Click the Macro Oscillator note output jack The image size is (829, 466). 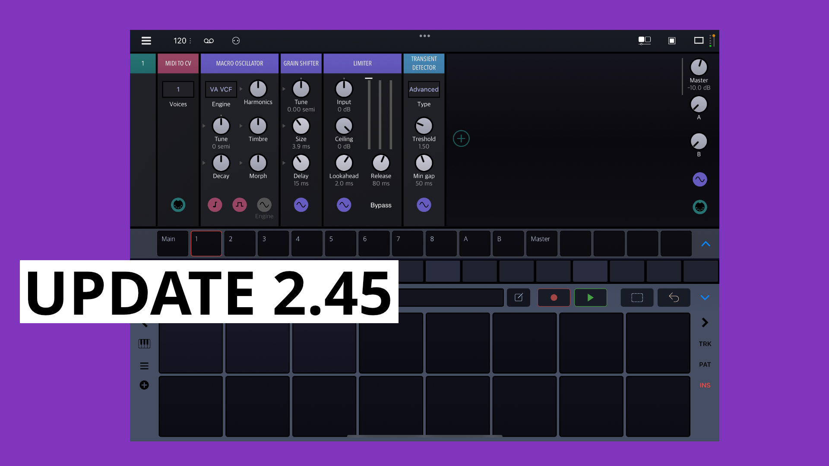tap(215, 205)
